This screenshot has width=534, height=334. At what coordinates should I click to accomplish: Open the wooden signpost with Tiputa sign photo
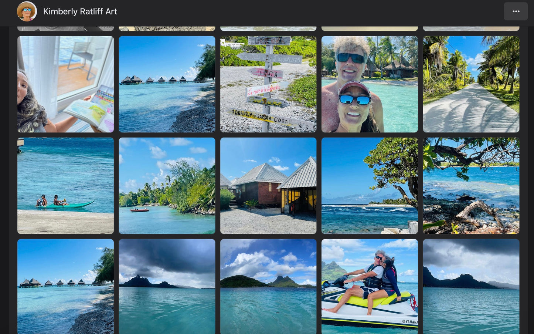268,84
